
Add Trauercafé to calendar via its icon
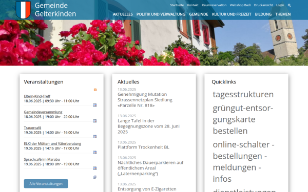(x=94, y=137)
